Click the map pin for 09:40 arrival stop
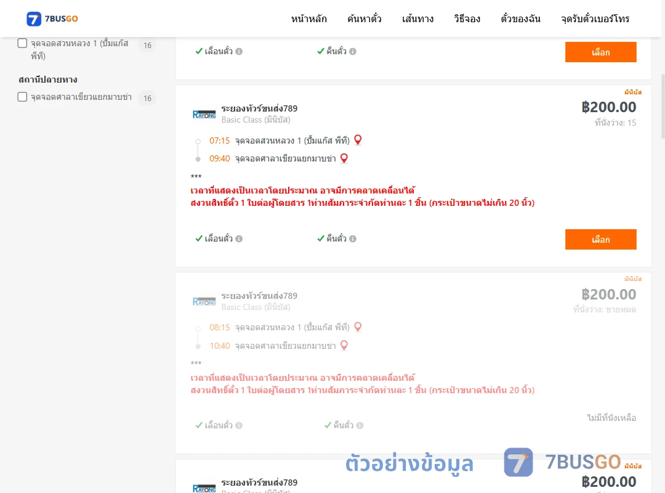This screenshot has width=665, height=493. [344, 158]
